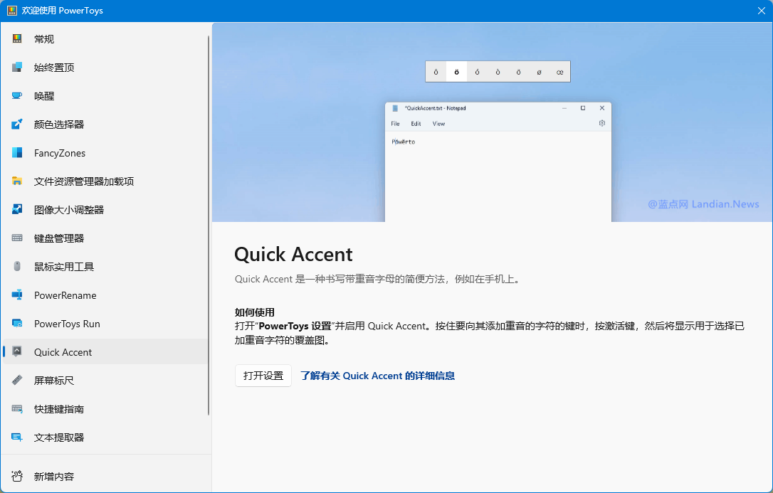The width and height of the screenshot is (773, 493).
Task: Click the Image Resizer (图像大小调整器) icon
Action: point(17,209)
